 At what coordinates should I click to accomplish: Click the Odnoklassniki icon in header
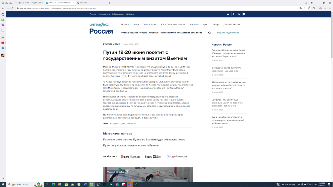233,14
